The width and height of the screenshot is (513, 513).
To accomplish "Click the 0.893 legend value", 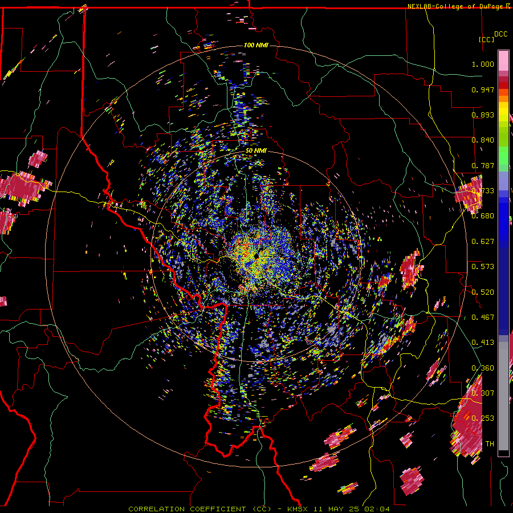I will click(x=483, y=115).
